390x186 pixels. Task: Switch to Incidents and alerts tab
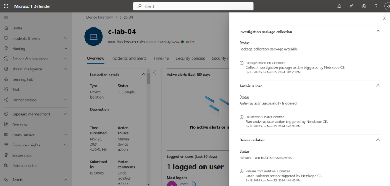tap(129, 58)
